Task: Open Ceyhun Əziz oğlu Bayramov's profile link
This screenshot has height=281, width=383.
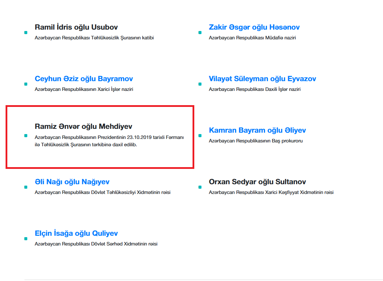Action: [x=84, y=79]
